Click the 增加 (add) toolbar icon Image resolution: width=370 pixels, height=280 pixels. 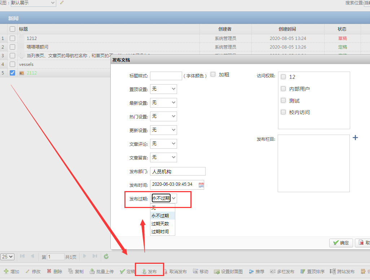(6, 271)
